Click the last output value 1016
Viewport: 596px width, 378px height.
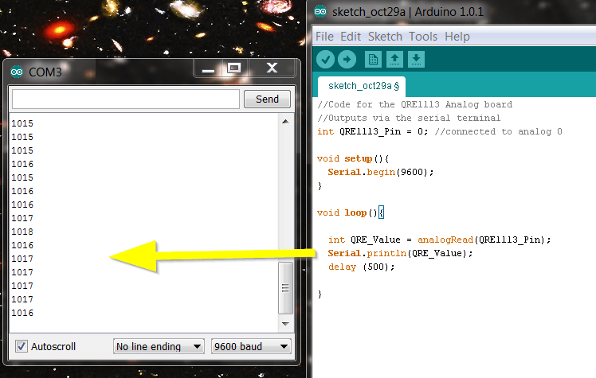coord(22,313)
